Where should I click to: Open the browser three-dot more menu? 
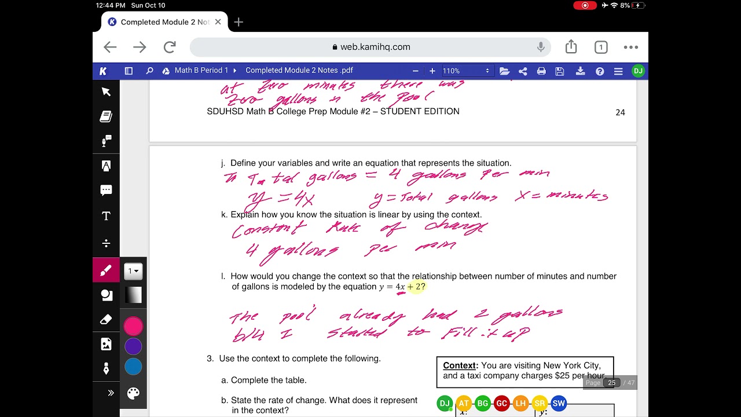pyautogui.click(x=630, y=47)
